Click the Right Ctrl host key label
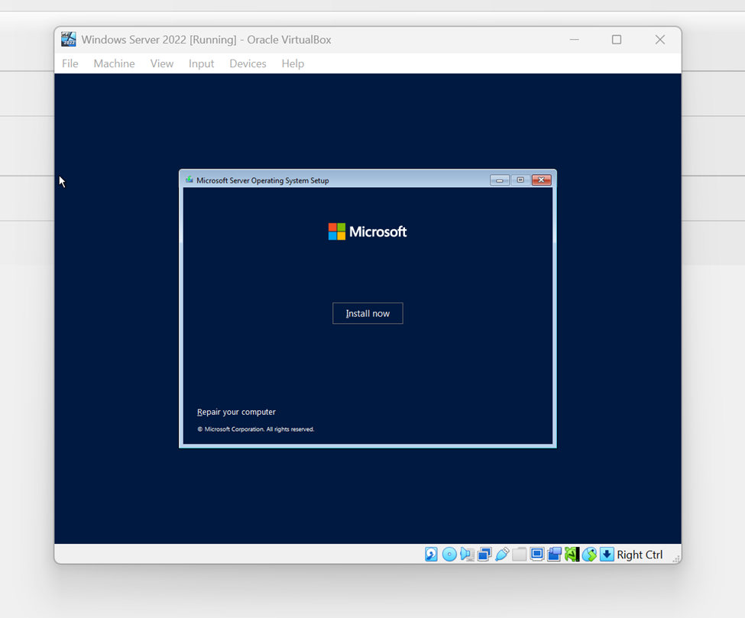The height and width of the screenshot is (618, 745). coord(640,555)
